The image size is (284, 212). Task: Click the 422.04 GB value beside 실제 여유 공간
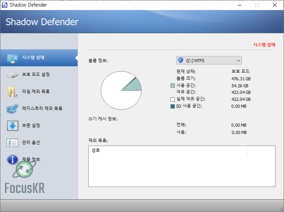(241, 99)
